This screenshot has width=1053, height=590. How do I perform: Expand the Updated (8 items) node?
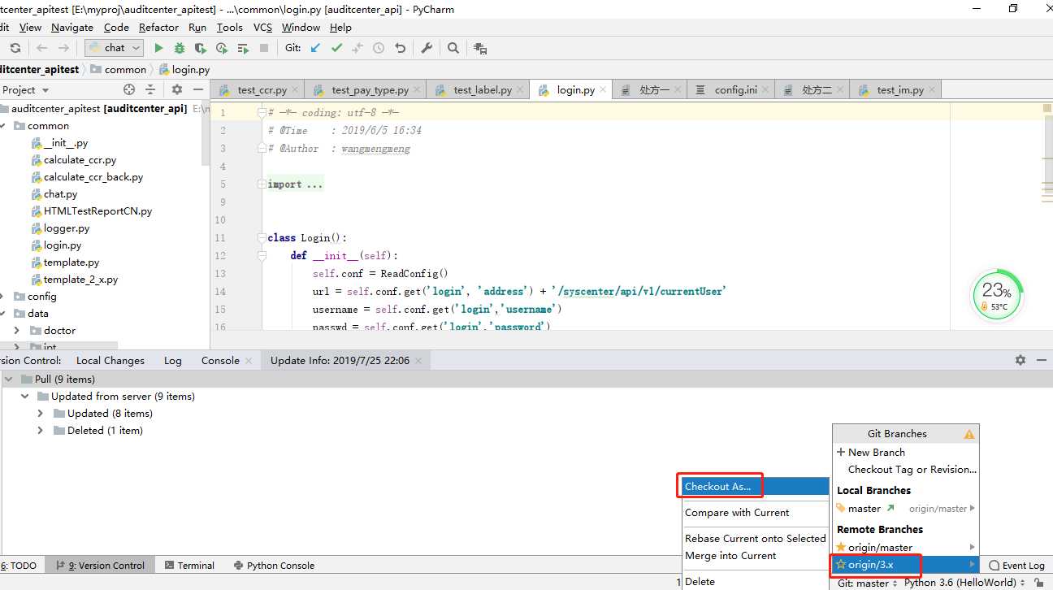click(41, 414)
